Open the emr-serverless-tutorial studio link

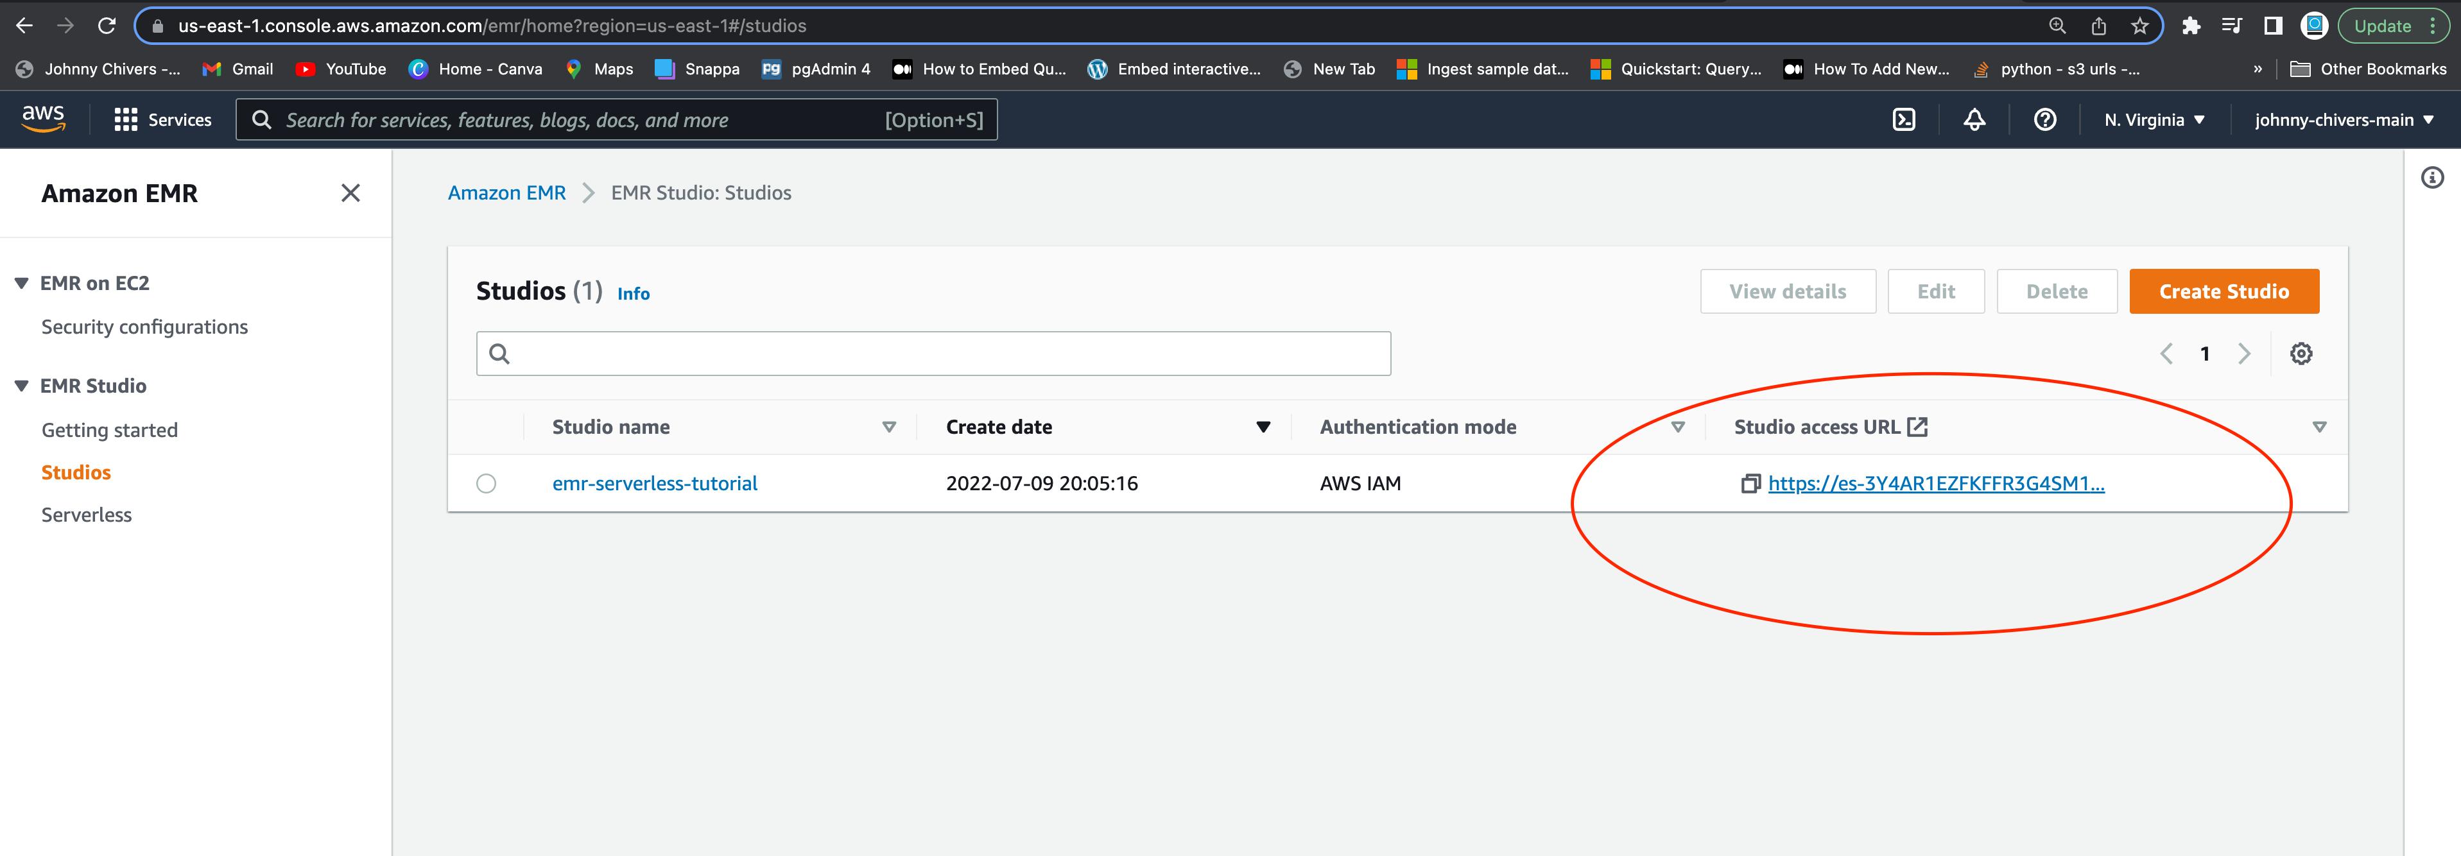tap(655, 483)
